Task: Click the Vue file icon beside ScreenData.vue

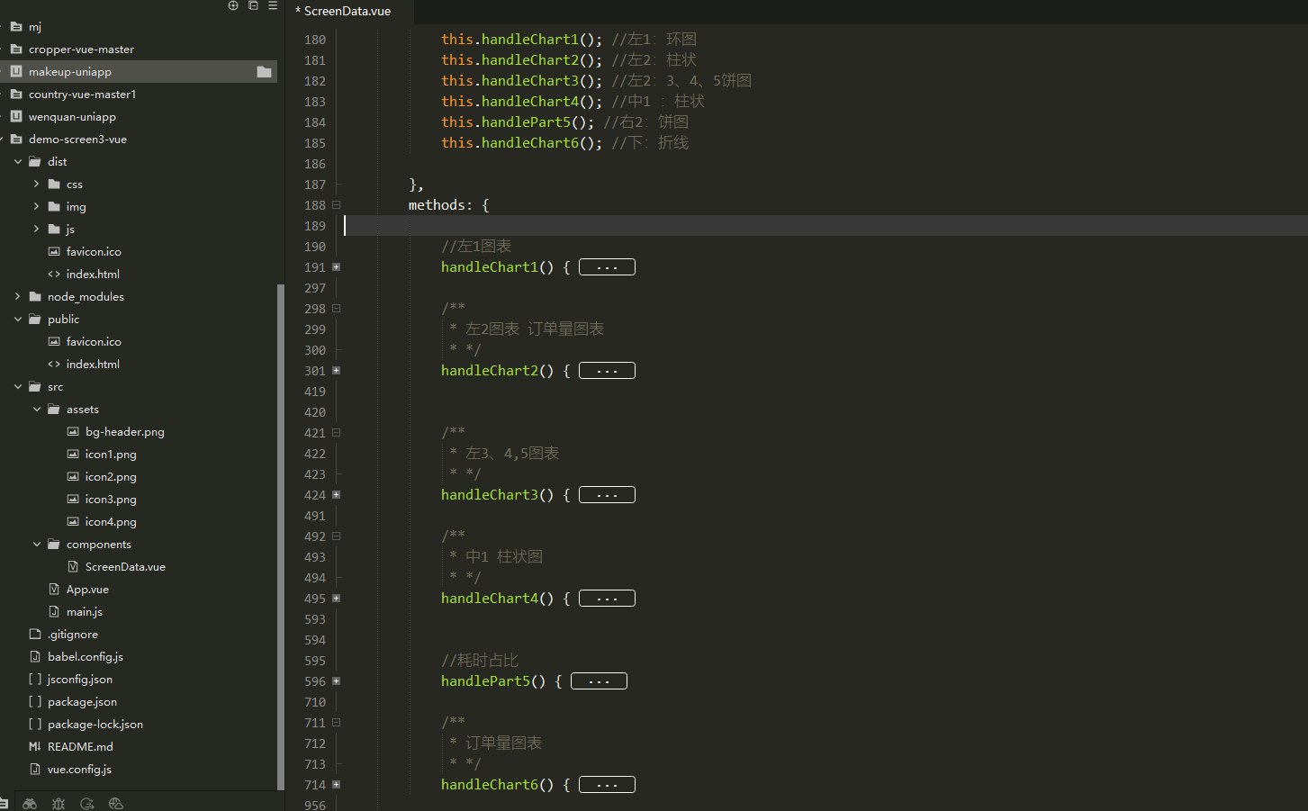Action: point(73,567)
